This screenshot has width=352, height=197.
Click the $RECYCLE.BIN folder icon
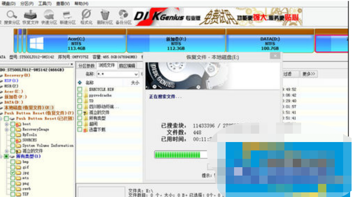tap(86, 89)
